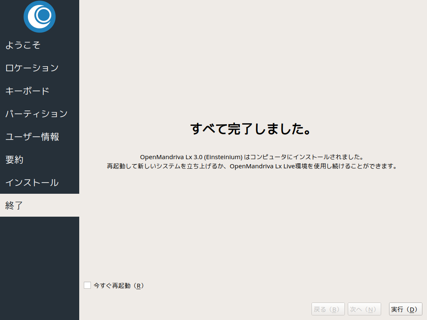Viewport: 427px width, 320px height.
Task: Select the 要約 step in the sidebar
Action: 40,160
